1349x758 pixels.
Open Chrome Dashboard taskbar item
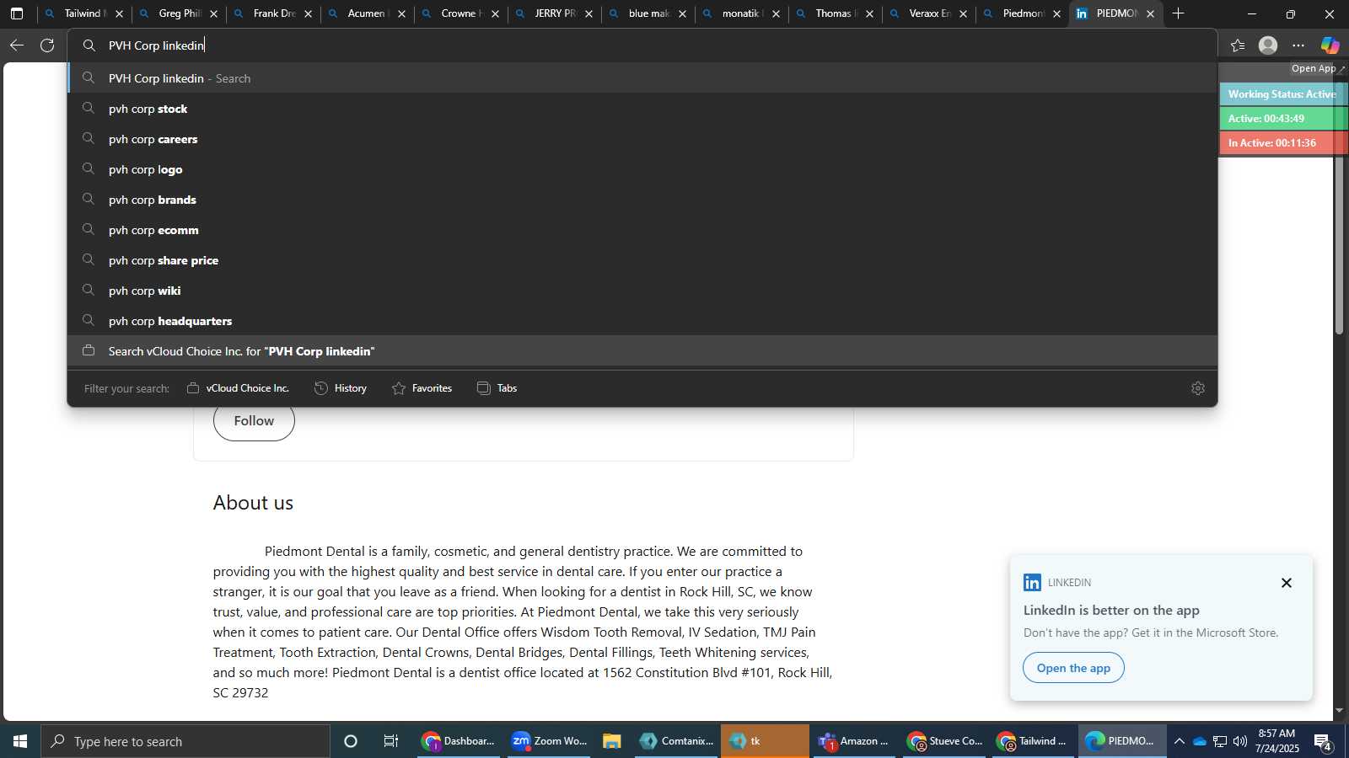[459, 741]
